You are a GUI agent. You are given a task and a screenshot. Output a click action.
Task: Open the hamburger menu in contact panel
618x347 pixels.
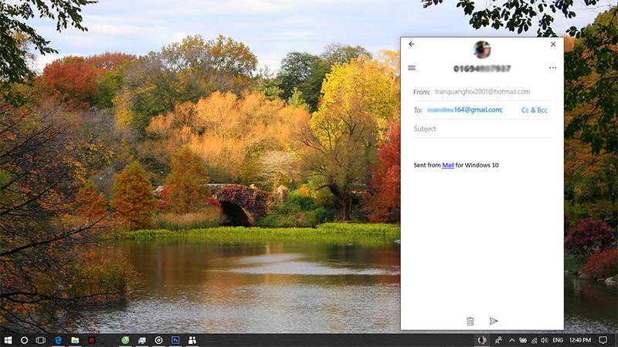tap(412, 68)
